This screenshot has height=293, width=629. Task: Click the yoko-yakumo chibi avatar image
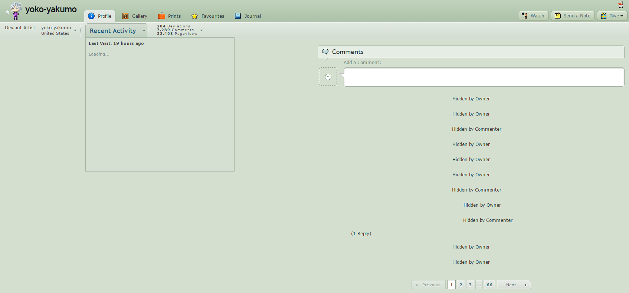point(16,11)
